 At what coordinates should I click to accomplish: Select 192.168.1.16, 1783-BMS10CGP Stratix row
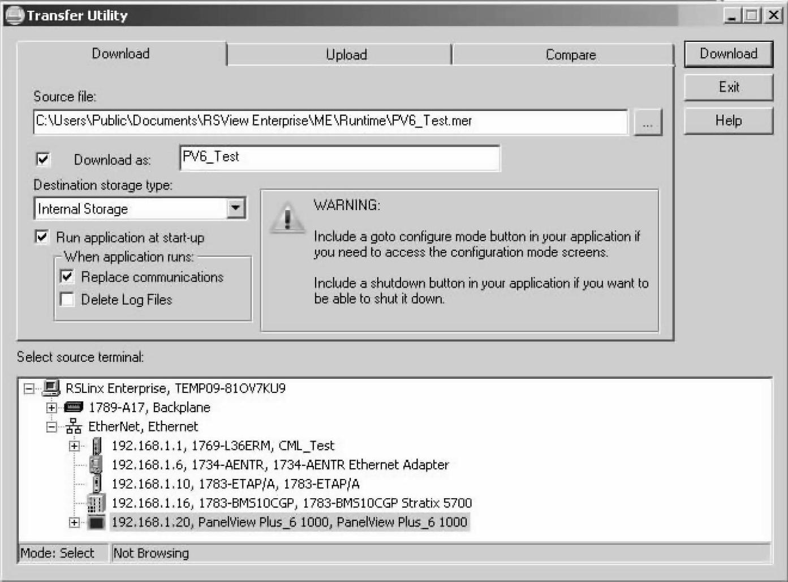(291, 503)
